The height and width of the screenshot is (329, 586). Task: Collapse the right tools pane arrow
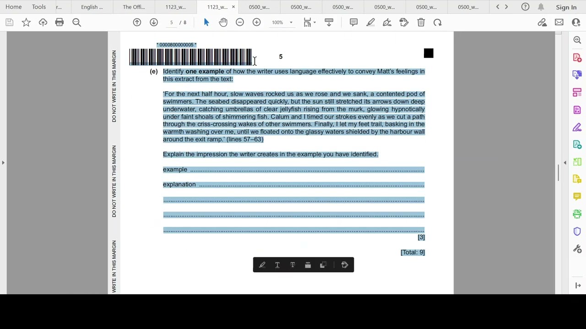tap(565, 163)
